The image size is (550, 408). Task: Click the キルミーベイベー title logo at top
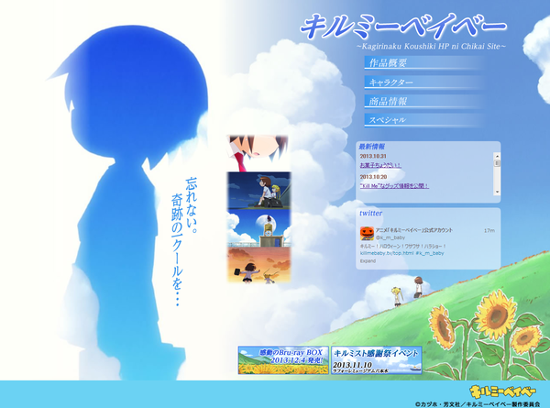403,27
